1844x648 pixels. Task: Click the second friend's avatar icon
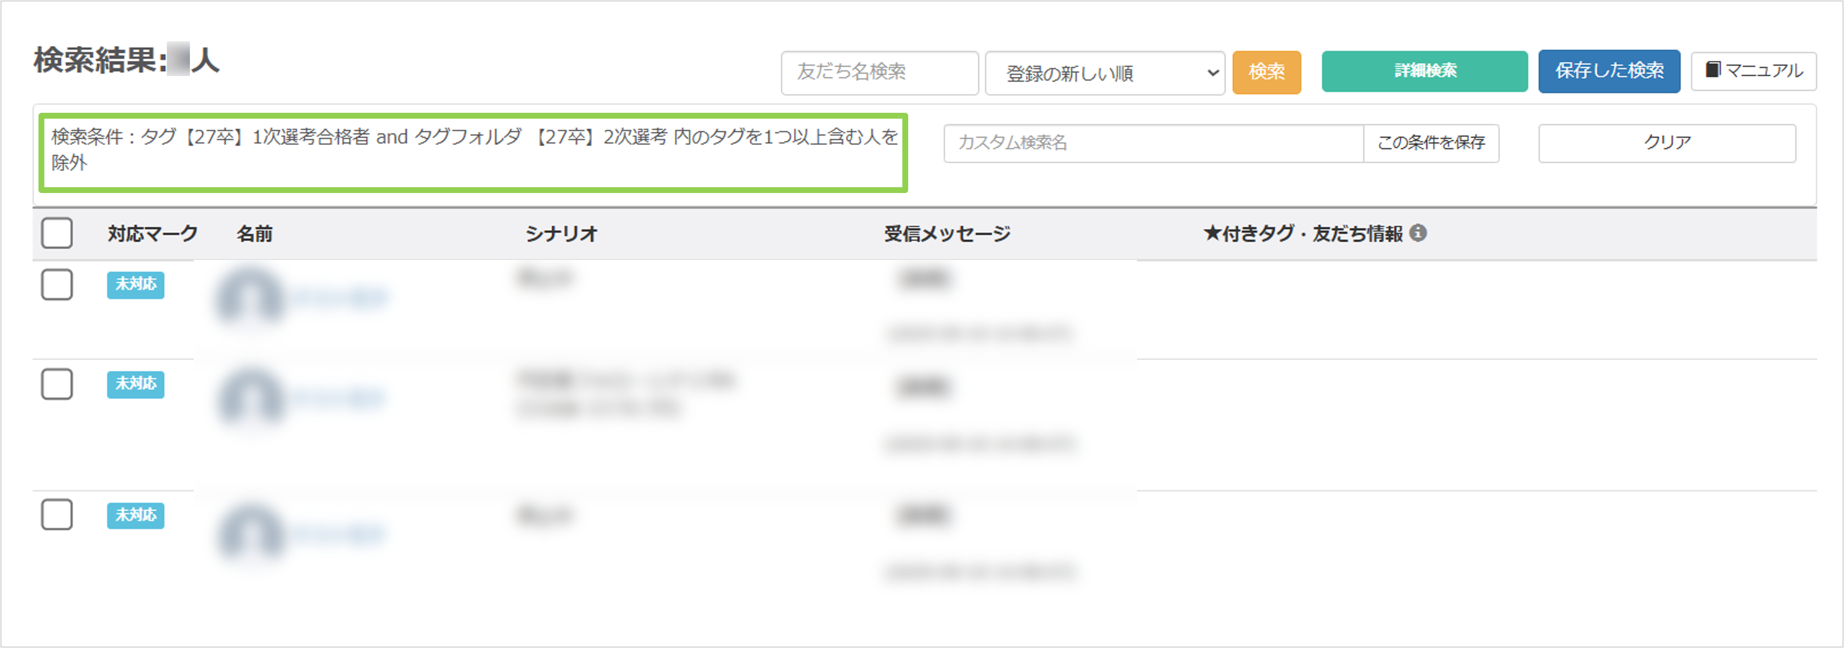[x=250, y=397]
